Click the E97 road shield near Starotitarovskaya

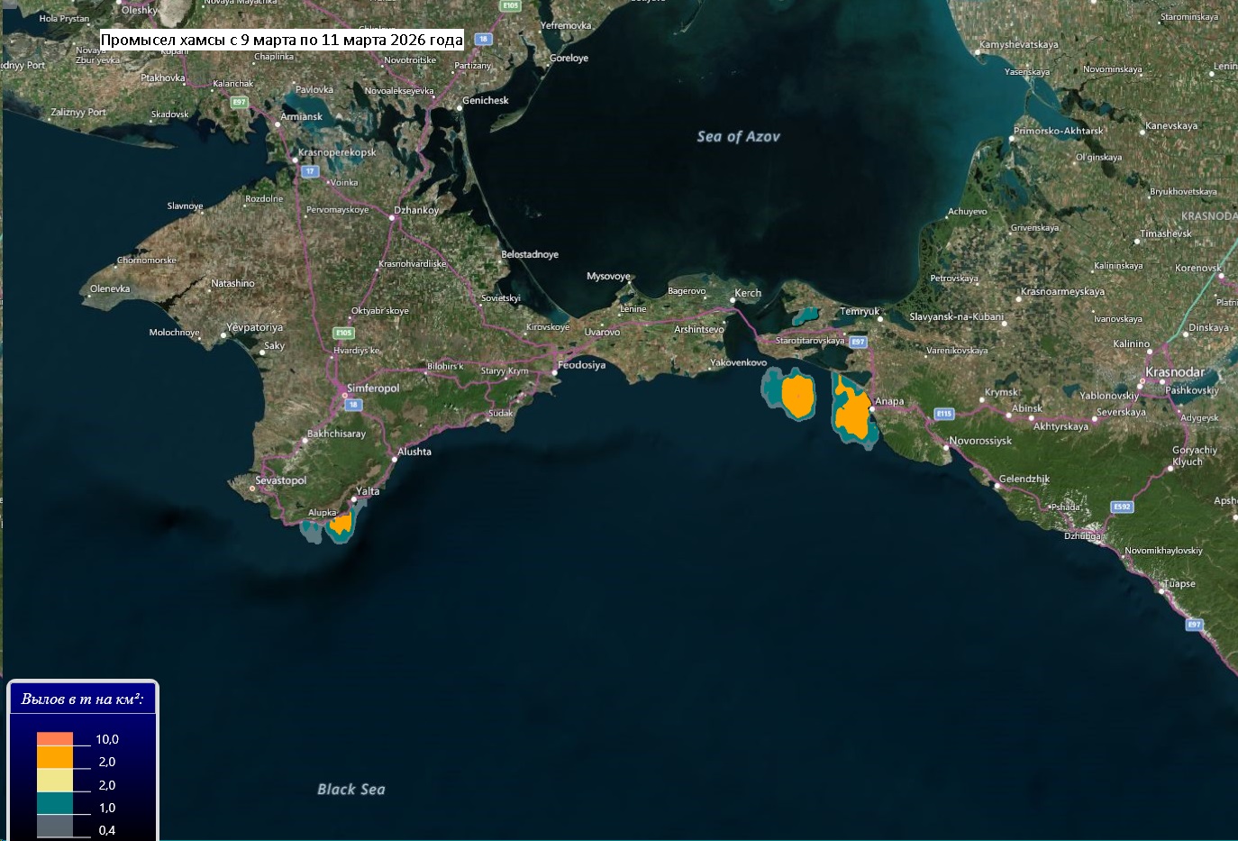point(858,342)
